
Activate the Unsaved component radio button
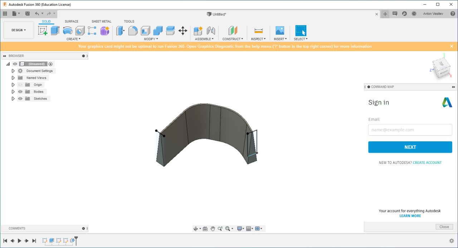pyautogui.click(x=50, y=64)
